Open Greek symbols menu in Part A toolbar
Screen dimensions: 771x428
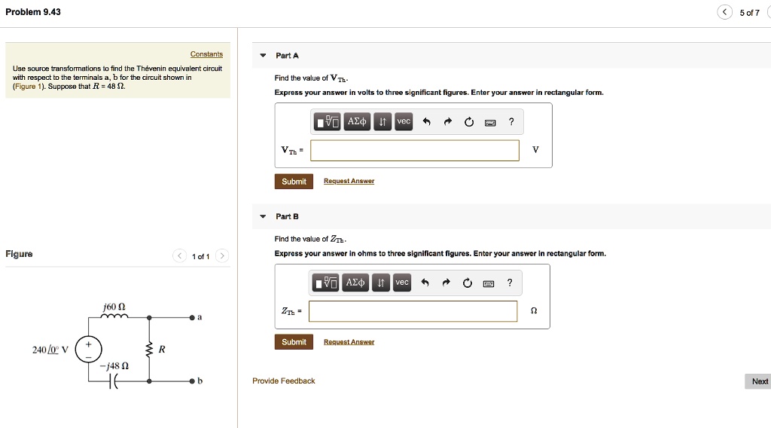coord(357,122)
